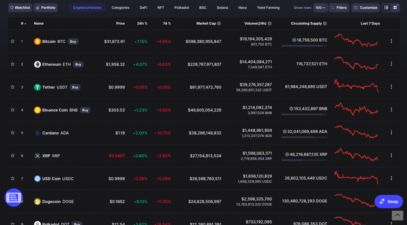Open Tether last 7 days sparkline chart

[x=357, y=86]
